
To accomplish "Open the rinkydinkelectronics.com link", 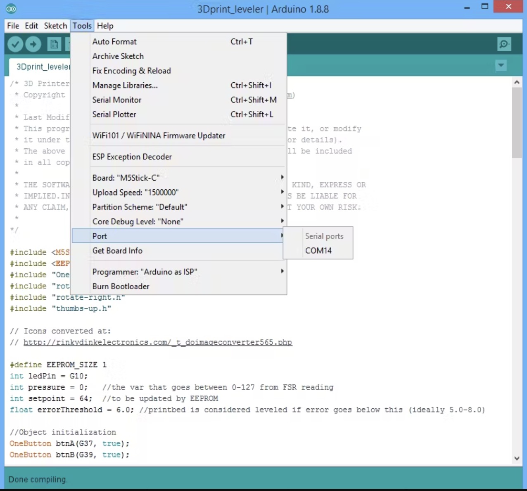I will (x=158, y=342).
